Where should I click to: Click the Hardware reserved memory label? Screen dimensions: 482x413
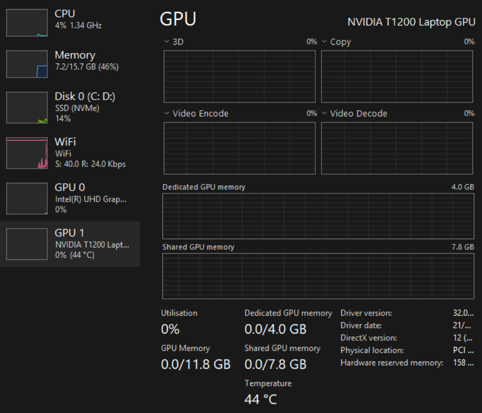(392, 363)
